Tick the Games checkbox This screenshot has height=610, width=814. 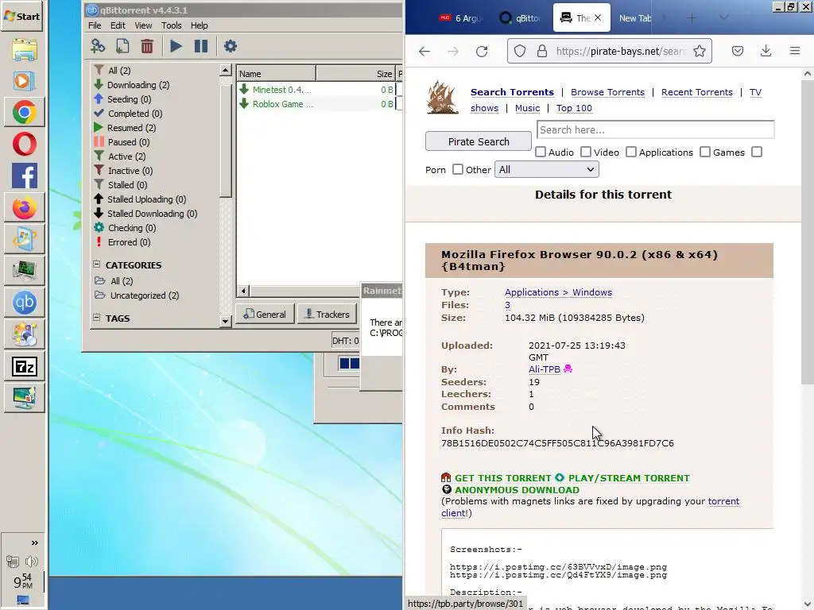[x=705, y=152]
